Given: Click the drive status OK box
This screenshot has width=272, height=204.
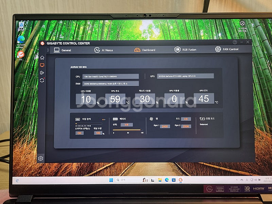Looking at the screenshot, I should [x=80, y=133].
